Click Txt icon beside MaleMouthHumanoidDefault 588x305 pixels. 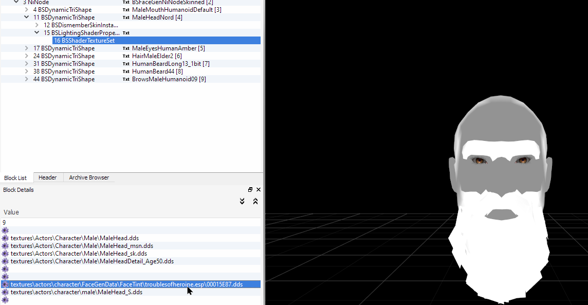pyautogui.click(x=126, y=10)
